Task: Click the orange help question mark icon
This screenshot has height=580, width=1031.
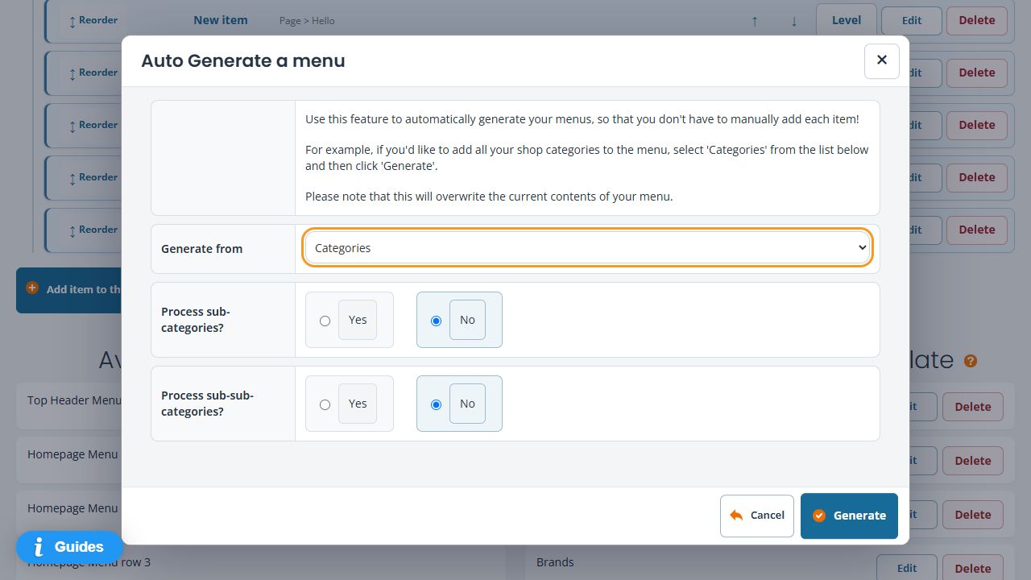Action: tap(971, 361)
